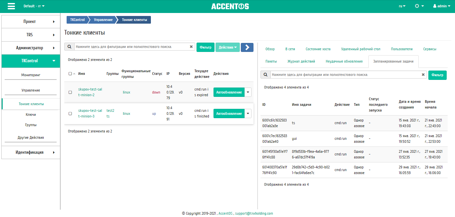Viewport: 455px width, 217px height.
Task: Tick the checkbox for skupov-test-salt-minion-2
Action: click(x=70, y=93)
